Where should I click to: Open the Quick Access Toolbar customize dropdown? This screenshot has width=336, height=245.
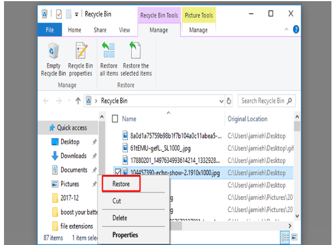pyautogui.click(x=76, y=15)
